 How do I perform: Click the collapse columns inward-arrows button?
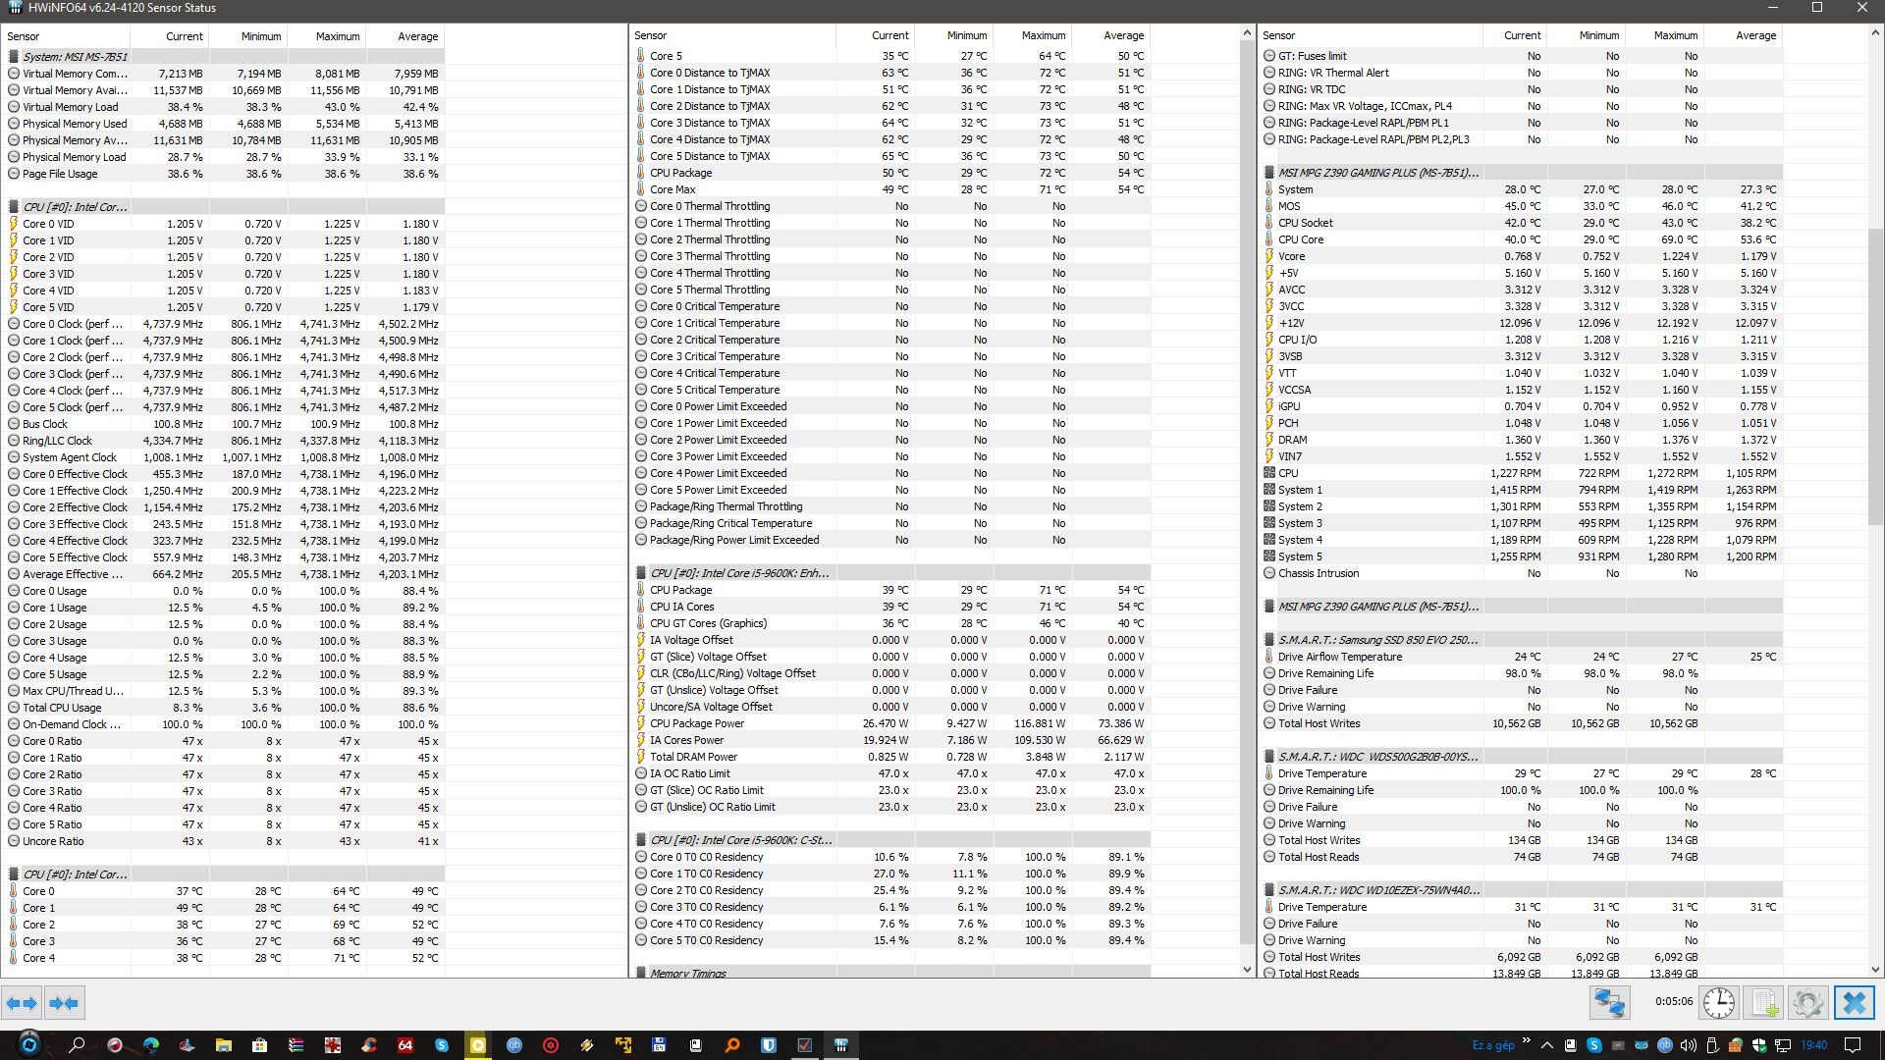64,1003
